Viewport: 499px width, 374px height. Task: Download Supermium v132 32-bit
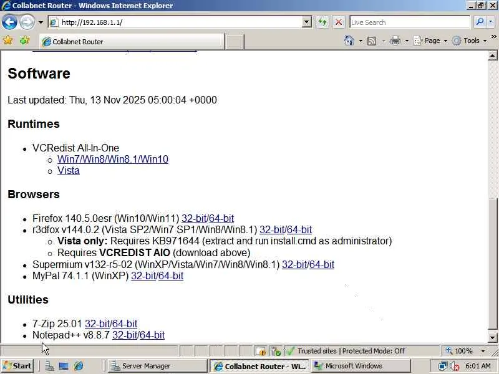pos(294,264)
